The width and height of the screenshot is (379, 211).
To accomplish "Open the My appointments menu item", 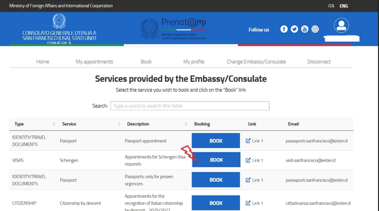I will pos(94,61).
